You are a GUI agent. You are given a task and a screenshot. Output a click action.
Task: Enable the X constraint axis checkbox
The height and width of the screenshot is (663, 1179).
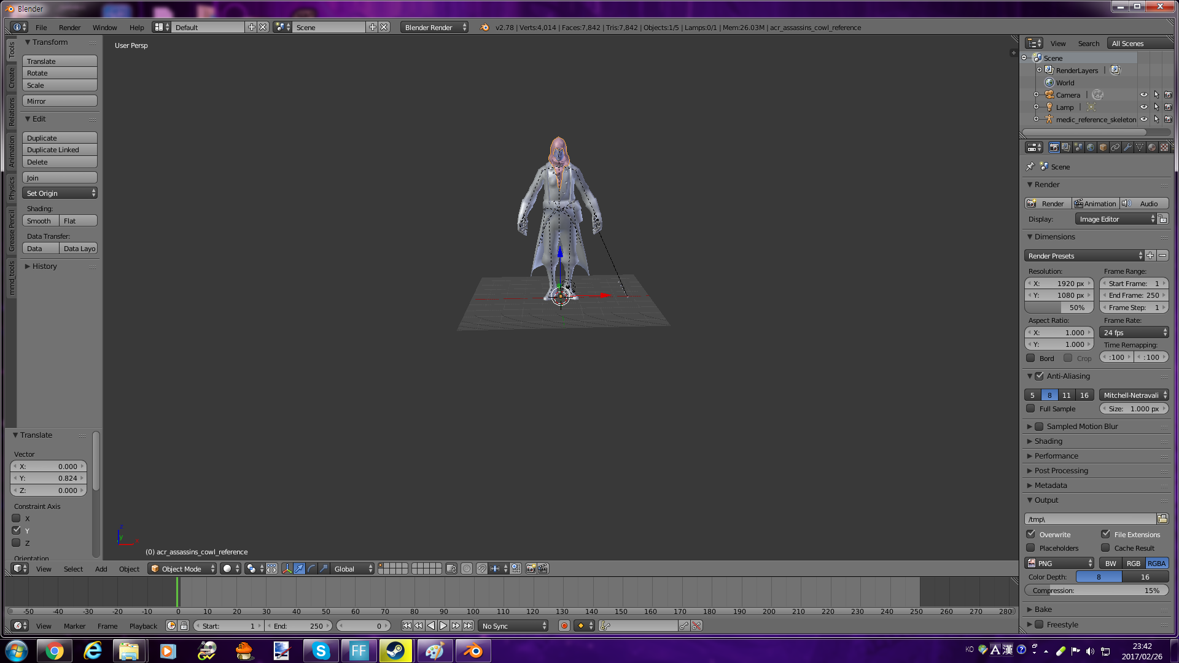tap(17, 519)
